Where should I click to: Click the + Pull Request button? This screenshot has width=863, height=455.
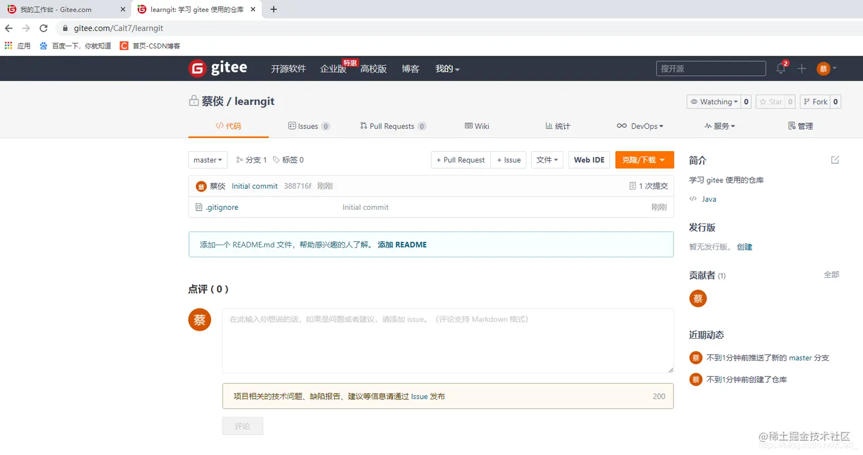click(461, 160)
